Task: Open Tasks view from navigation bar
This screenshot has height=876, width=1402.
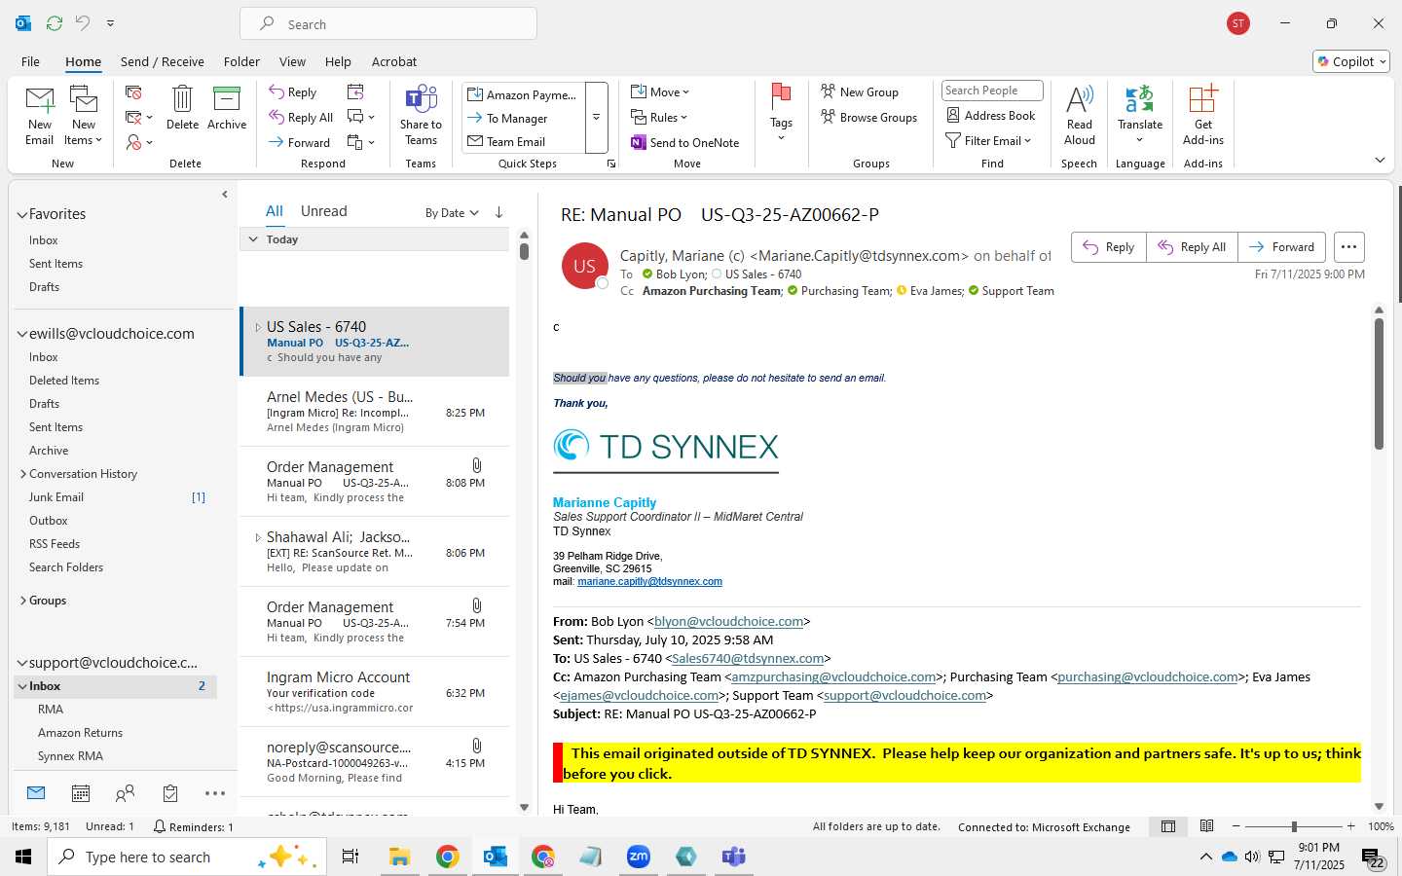Action: point(170,793)
